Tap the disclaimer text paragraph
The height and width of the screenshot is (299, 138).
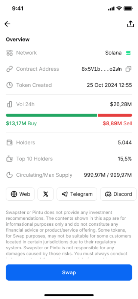click(x=69, y=234)
